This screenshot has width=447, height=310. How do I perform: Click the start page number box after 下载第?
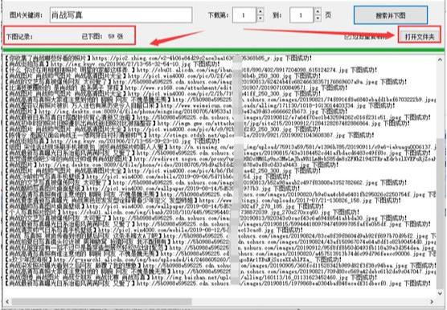(244, 15)
